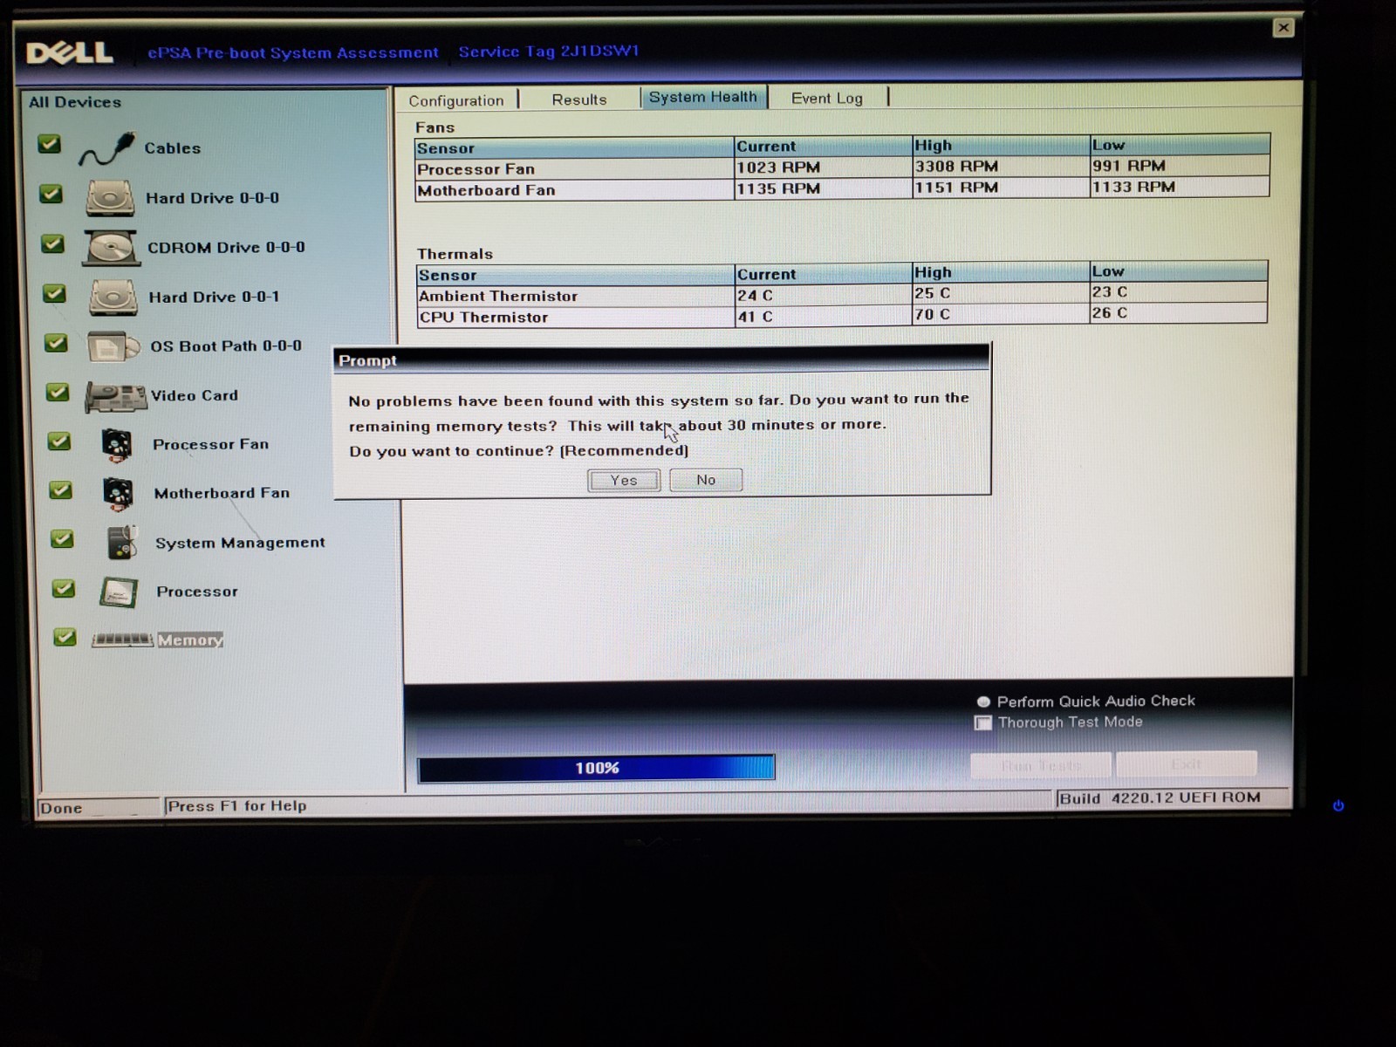
Task: Toggle the Hard Drive 0-0-0 checkbox
Action: click(51, 194)
